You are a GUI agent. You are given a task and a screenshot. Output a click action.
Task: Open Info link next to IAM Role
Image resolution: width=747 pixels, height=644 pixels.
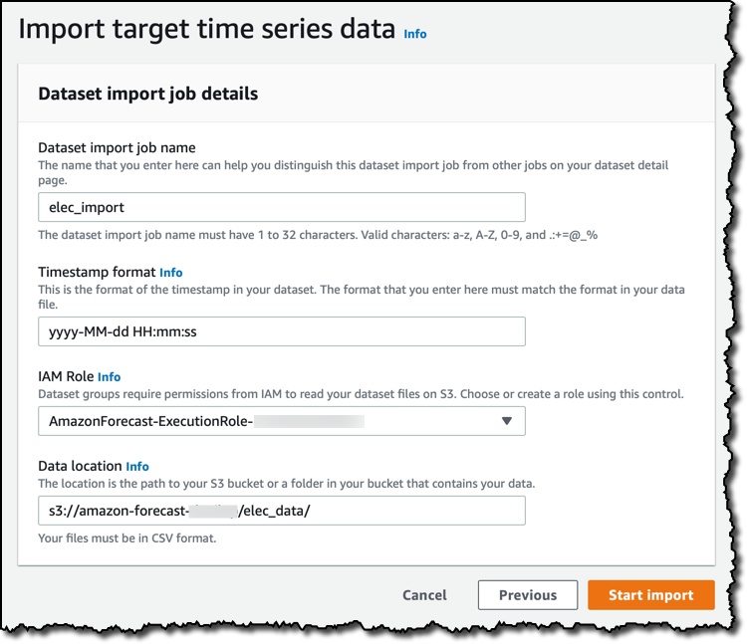pos(110,377)
